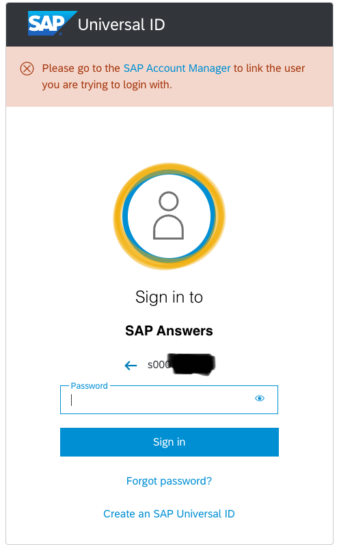This screenshot has width=339, height=551.
Task: Click the blue Sign in button
Action: pos(169,441)
